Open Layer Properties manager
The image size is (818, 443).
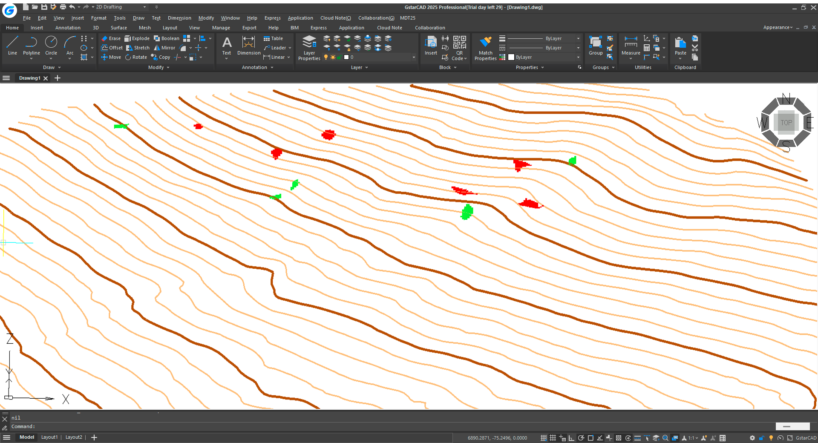[309, 48]
